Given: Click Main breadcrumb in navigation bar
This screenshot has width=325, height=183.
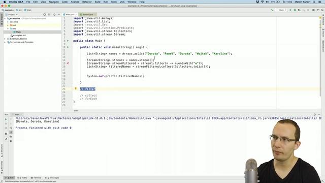Looking at the screenshot, I should [x=28, y=10].
